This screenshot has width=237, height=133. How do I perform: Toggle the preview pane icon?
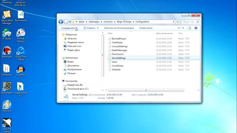pos(189,28)
